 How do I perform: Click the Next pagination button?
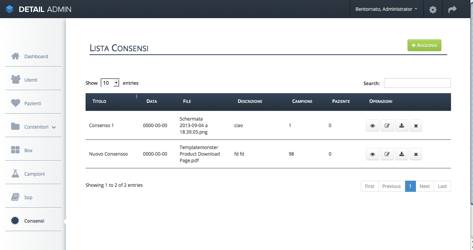(x=424, y=186)
